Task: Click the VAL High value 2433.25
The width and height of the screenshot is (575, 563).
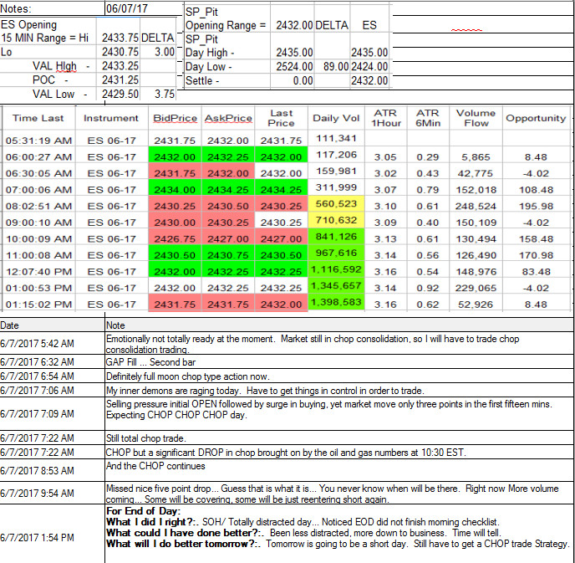Action: pos(120,66)
